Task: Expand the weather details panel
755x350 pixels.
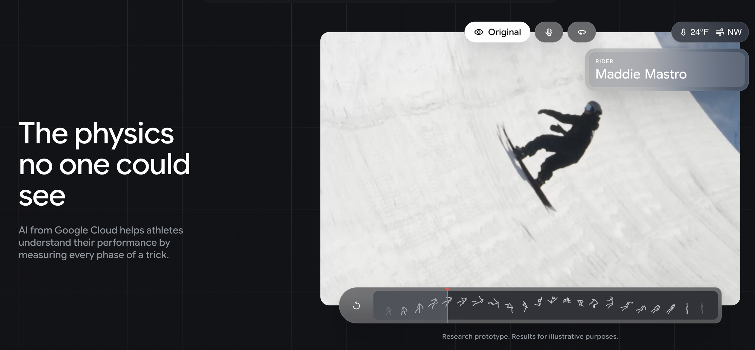Action: click(x=710, y=32)
